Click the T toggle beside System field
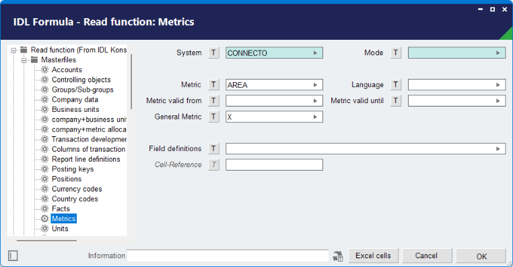Viewport: 513px width, 267px height. click(213, 53)
